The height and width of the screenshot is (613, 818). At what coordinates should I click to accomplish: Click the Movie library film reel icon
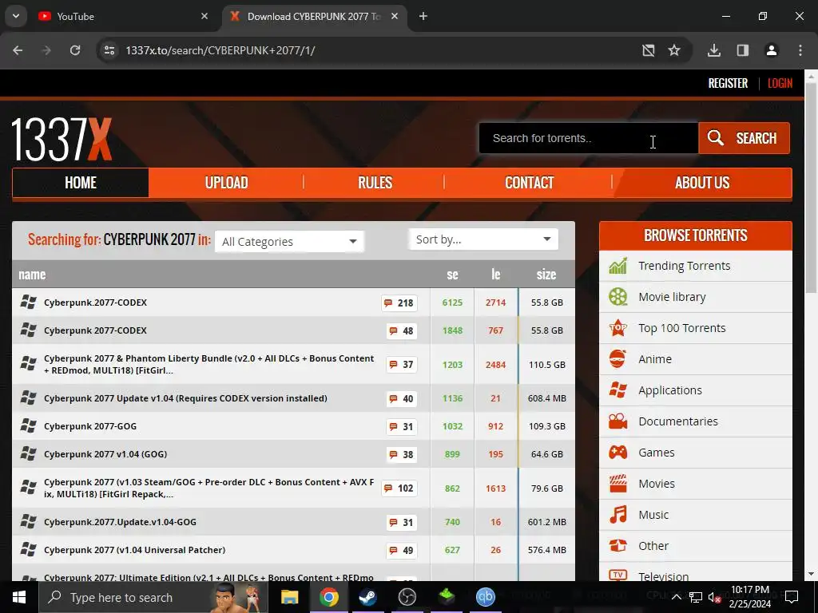[618, 297]
